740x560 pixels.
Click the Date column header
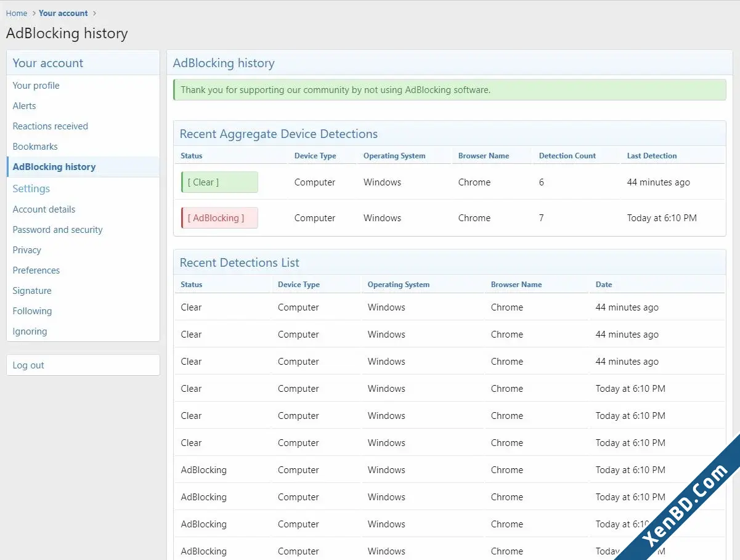[604, 285]
